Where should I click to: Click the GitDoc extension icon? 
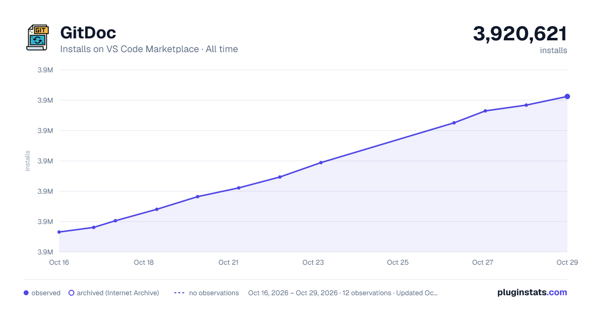(x=37, y=37)
